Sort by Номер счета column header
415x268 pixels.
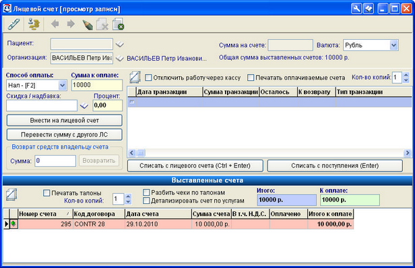click(45, 213)
